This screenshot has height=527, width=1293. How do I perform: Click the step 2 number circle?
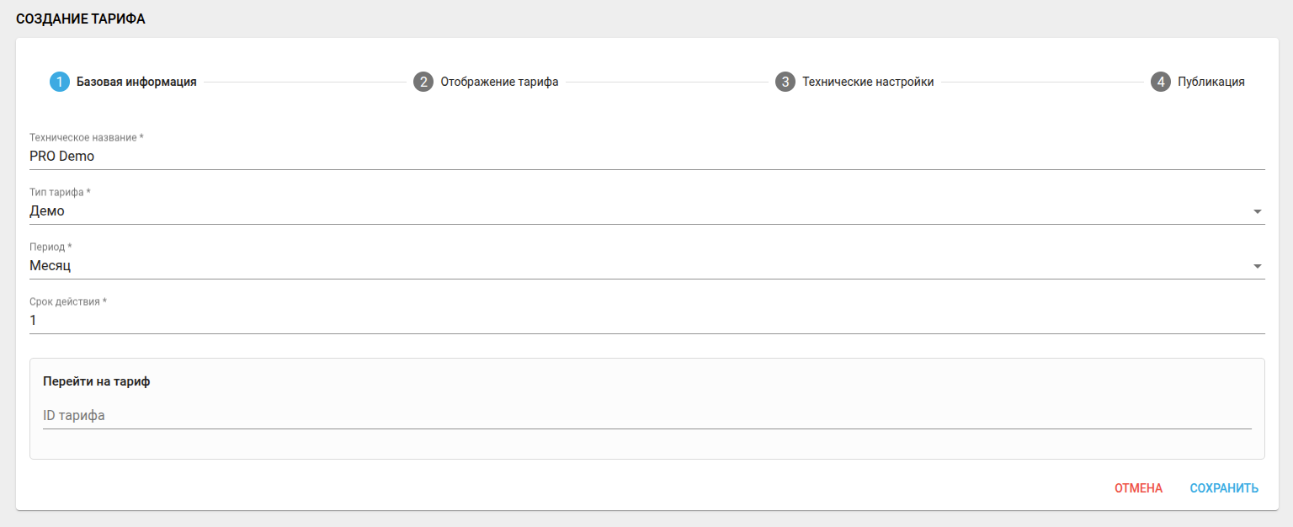(x=423, y=82)
